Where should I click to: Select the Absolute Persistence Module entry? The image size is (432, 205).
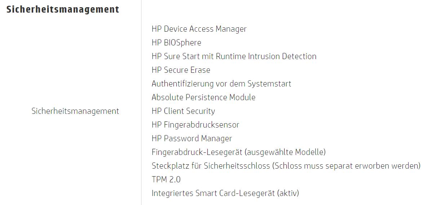point(203,97)
